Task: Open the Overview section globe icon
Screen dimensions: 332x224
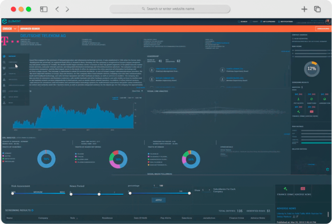Action: [4, 56]
